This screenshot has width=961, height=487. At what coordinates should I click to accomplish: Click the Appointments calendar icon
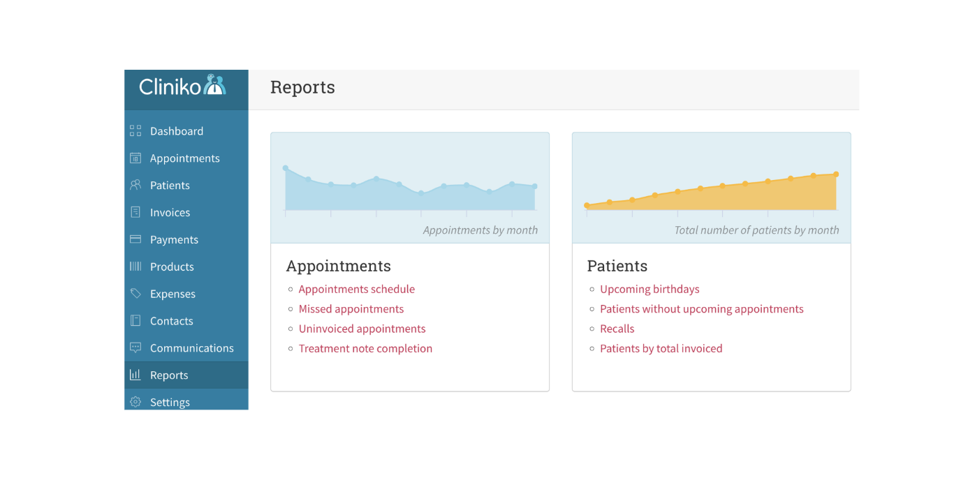pos(135,158)
